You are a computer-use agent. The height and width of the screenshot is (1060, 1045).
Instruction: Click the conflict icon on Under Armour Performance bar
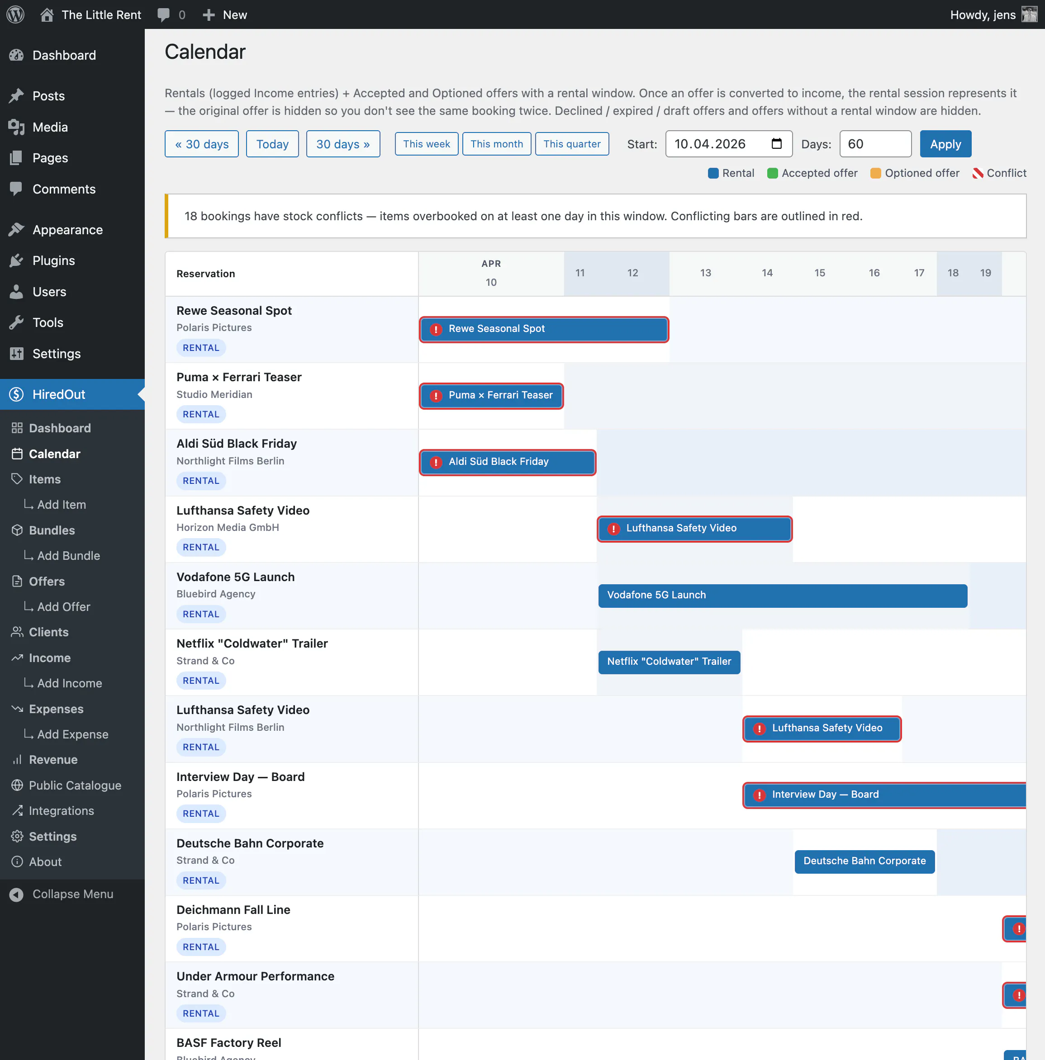click(x=1019, y=995)
